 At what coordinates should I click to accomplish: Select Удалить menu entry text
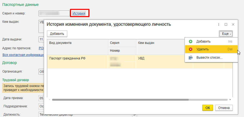(x=202, y=49)
